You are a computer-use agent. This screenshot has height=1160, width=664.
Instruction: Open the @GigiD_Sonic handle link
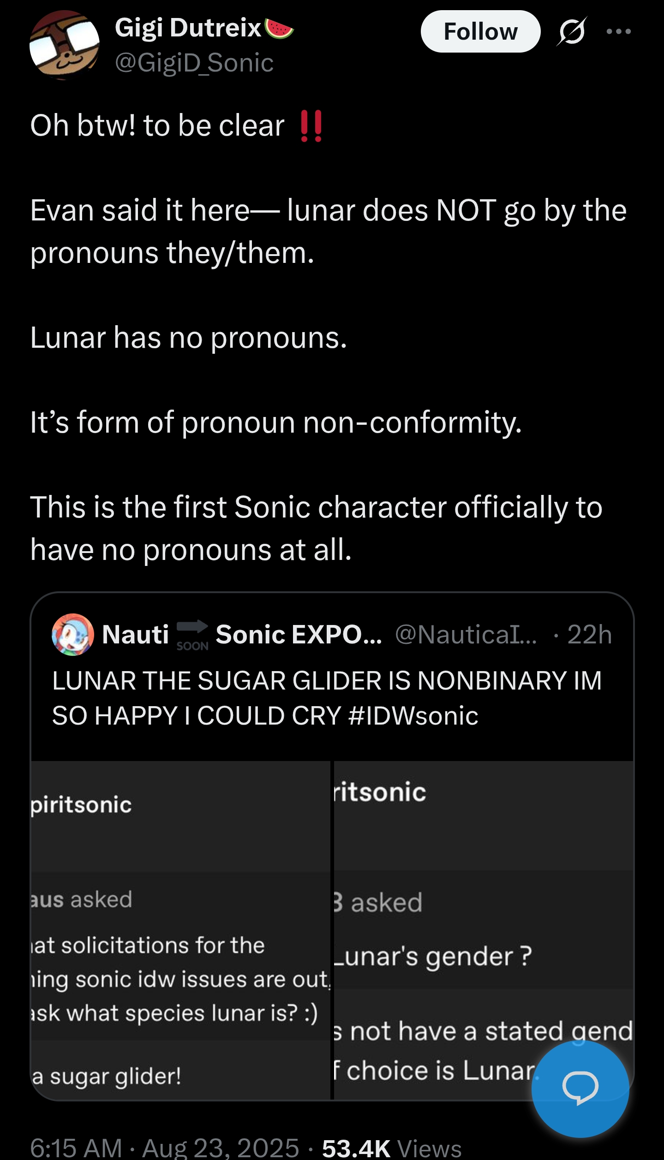click(194, 63)
